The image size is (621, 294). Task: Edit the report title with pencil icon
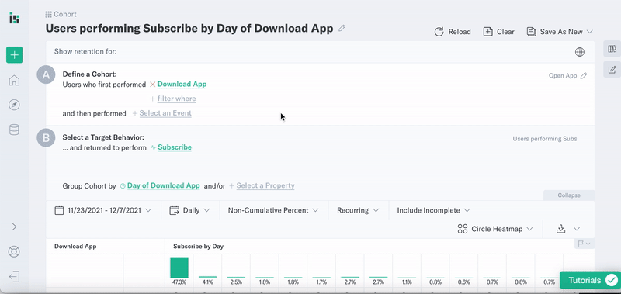342,29
